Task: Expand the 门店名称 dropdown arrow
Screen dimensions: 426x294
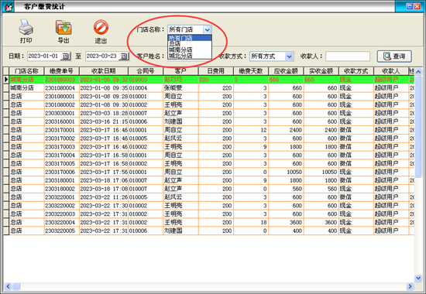Action: click(207, 29)
